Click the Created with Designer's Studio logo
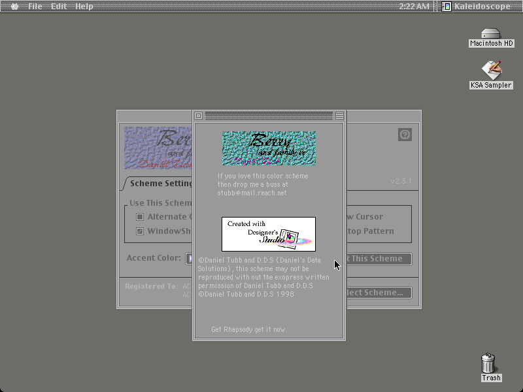This screenshot has width=523, height=392. tap(269, 234)
